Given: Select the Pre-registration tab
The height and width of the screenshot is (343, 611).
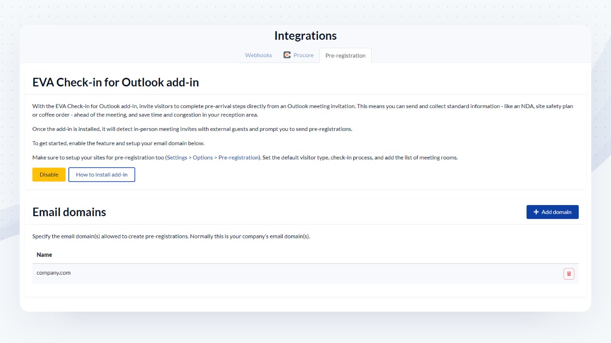Looking at the screenshot, I should (x=345, y=56).
